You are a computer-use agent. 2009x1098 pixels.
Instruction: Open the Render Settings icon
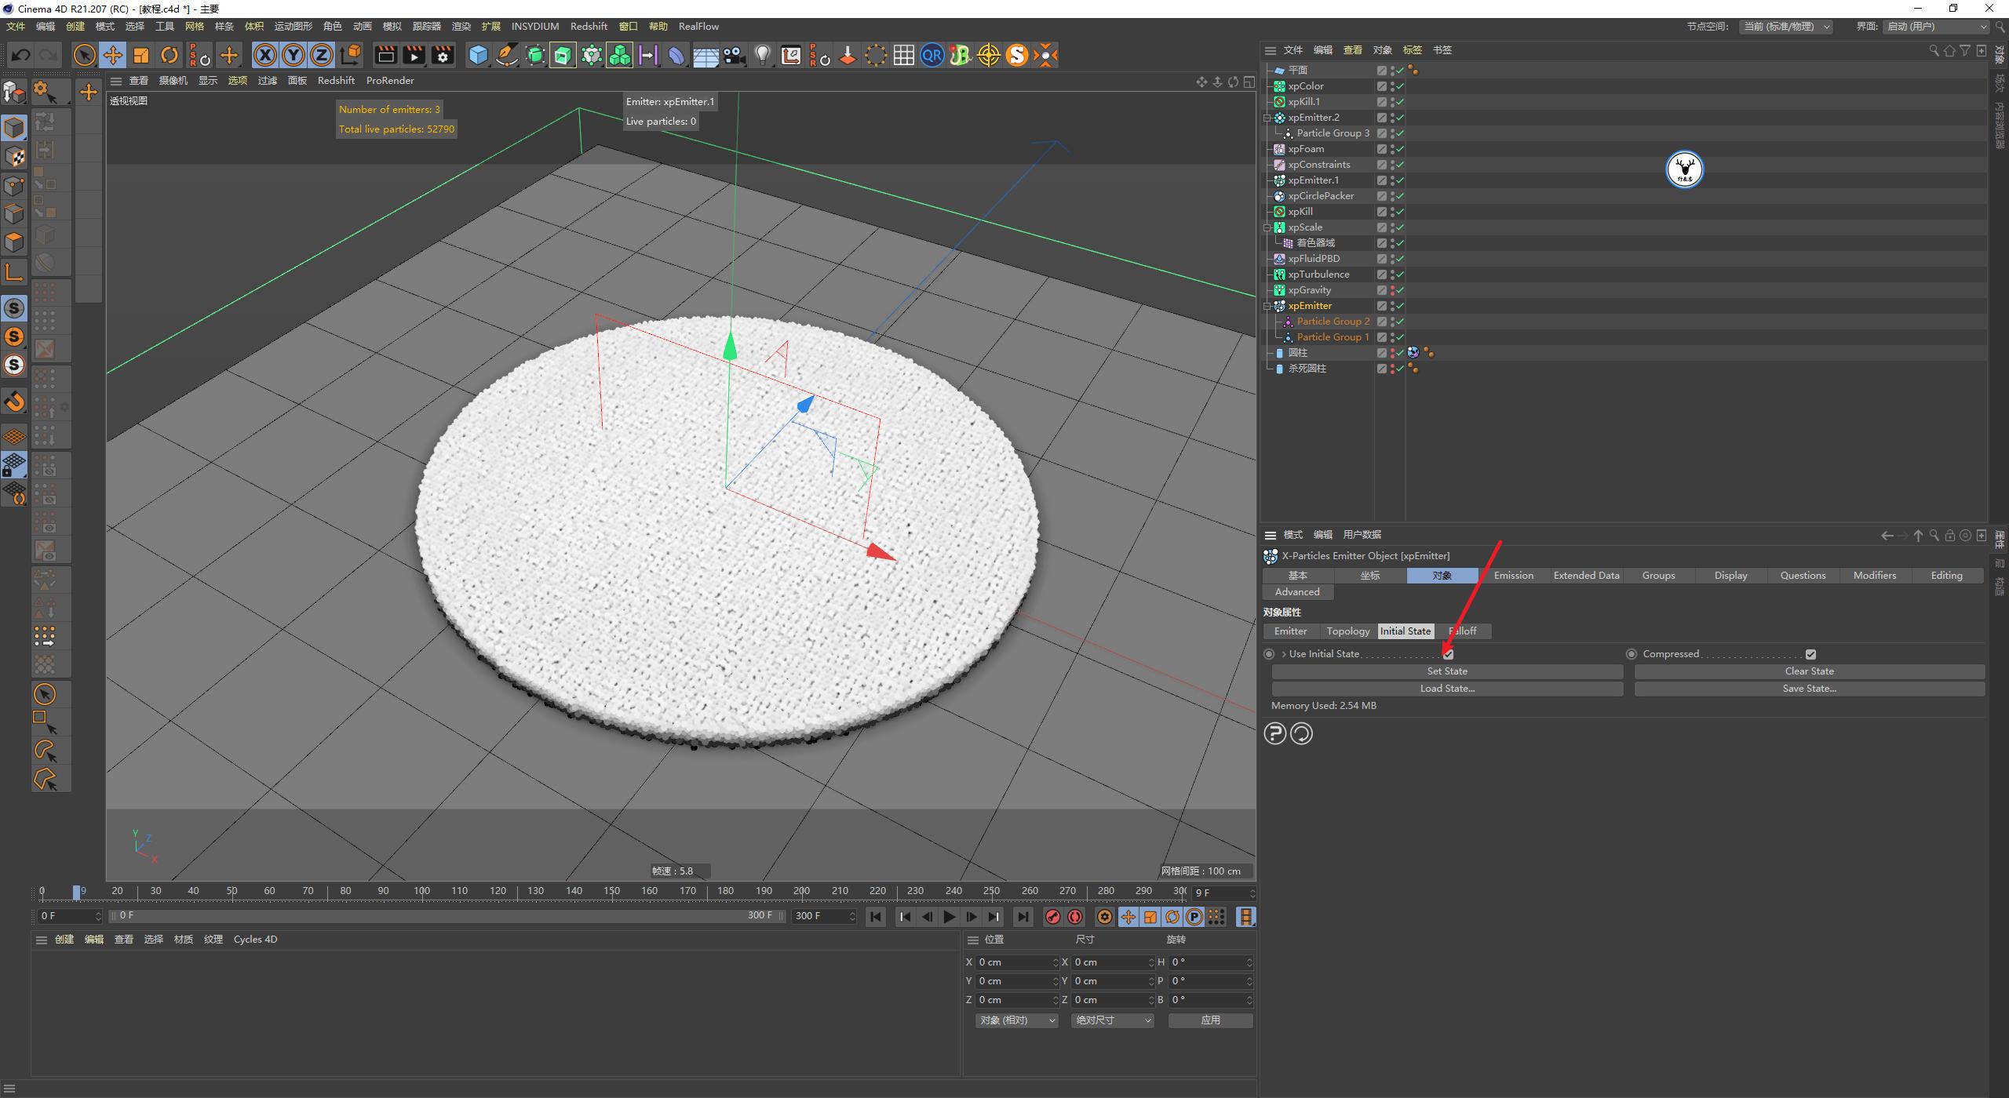(x=442, y=55)
